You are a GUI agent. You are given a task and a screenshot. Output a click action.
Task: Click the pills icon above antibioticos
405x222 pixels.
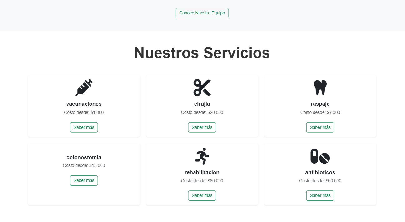[320, 156]
